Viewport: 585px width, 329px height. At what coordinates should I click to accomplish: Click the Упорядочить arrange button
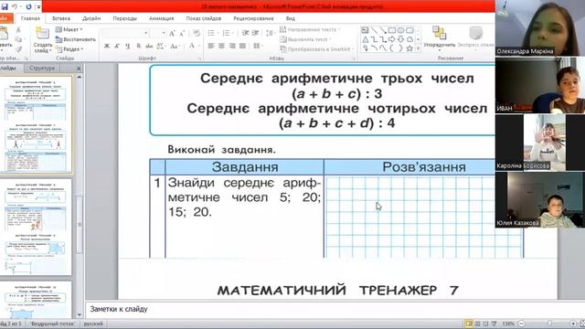click(x=440, y=37)
